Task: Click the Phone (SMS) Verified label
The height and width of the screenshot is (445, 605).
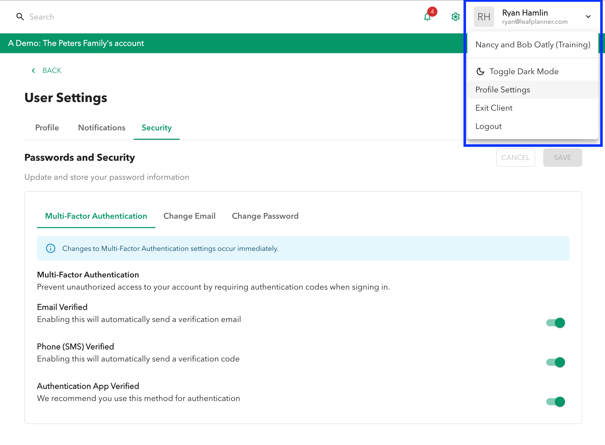Action: click(x=75, y=347)
